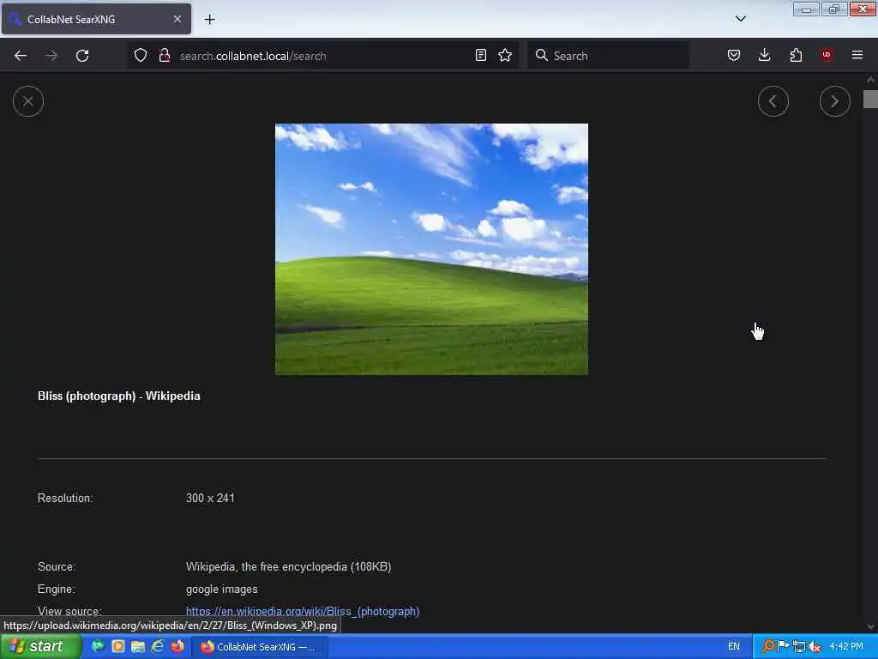
Task: Click the Source label
Action: 57,566
